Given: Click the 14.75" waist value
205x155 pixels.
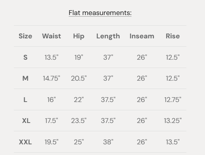Looking at the screenshot, I should click(51, 78).
